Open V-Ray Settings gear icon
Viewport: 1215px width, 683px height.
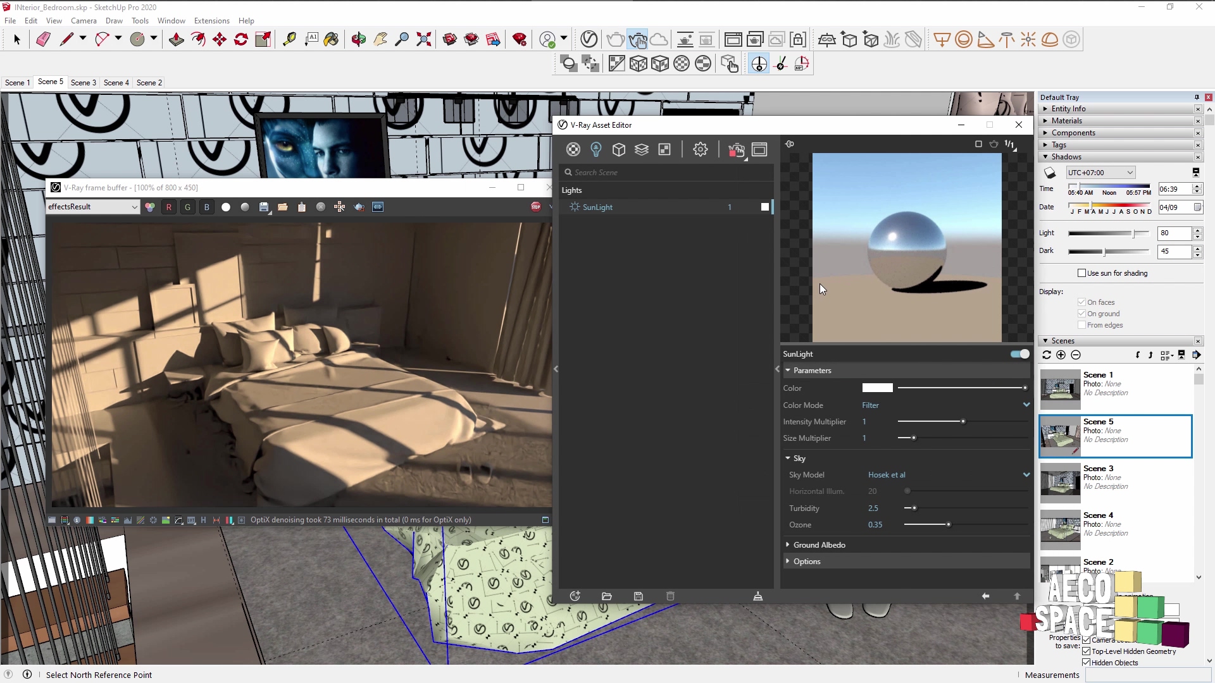[x=700, y=149]
